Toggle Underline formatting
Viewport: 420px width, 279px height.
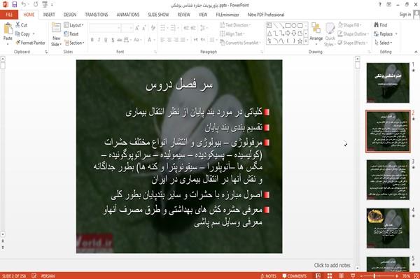coord(106,40)
